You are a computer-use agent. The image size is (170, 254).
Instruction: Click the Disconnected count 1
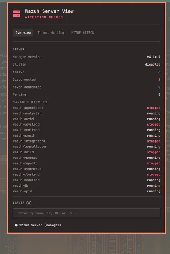(x=159, y=79)
